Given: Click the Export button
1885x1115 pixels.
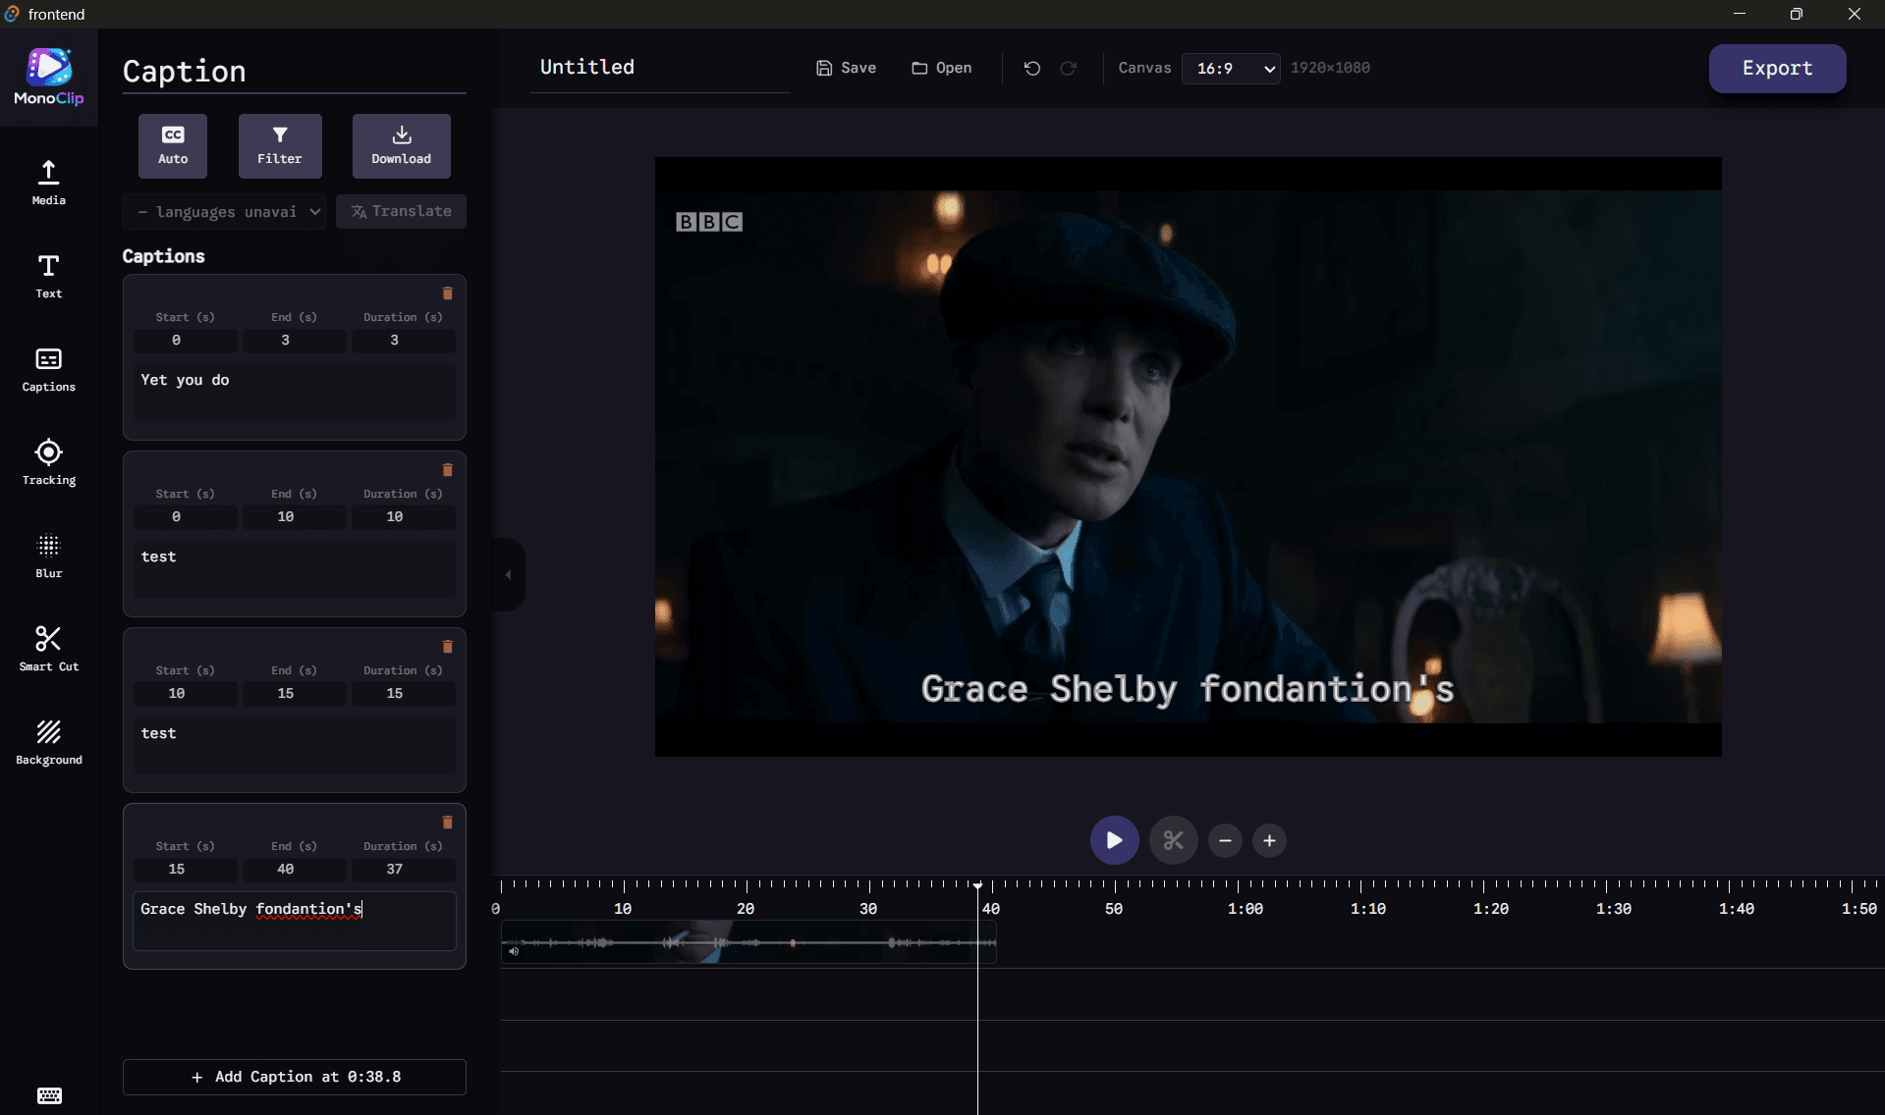Looking at the screenshot, I should pos(1777,68).
